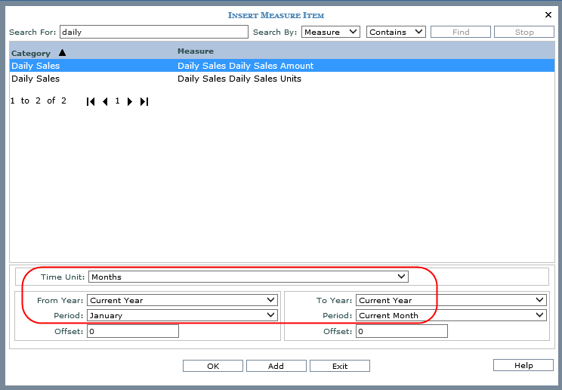Screen dimensions: 562x390
Task: Open the From Year dropdown
Action: 182,300
